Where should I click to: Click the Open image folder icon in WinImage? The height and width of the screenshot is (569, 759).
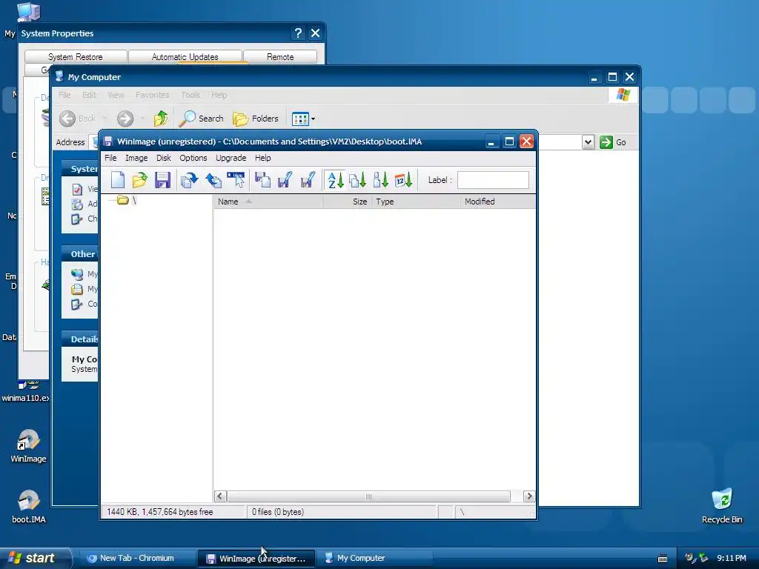[x=140, y=180]
